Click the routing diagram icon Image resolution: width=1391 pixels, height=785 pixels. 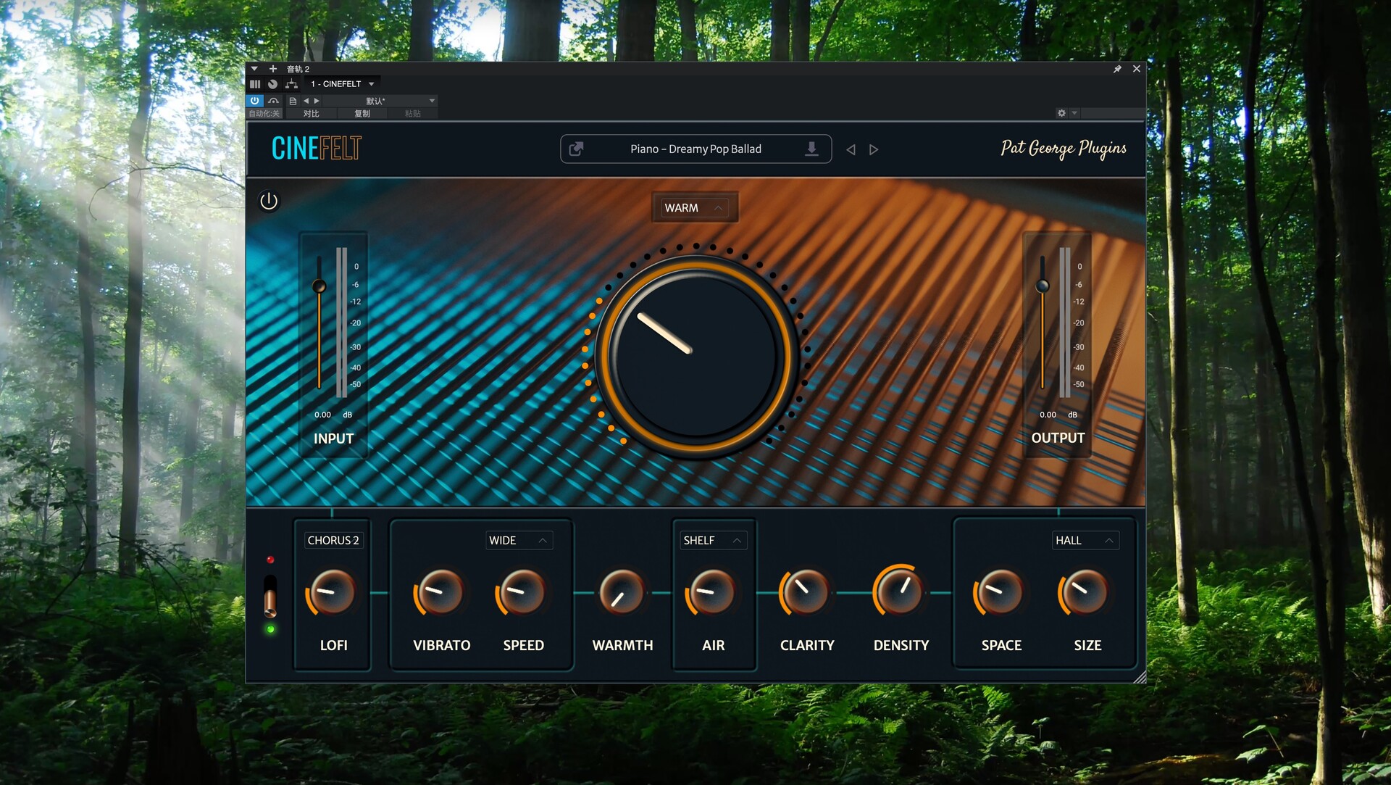point(291,84)
